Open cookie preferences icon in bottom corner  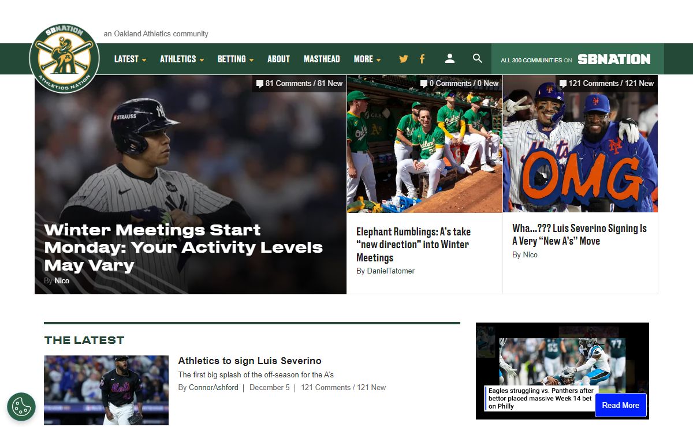[21, 407]
